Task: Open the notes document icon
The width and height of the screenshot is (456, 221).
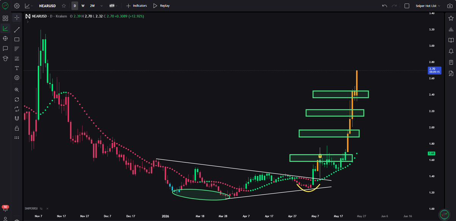Action: pos(451,62)
